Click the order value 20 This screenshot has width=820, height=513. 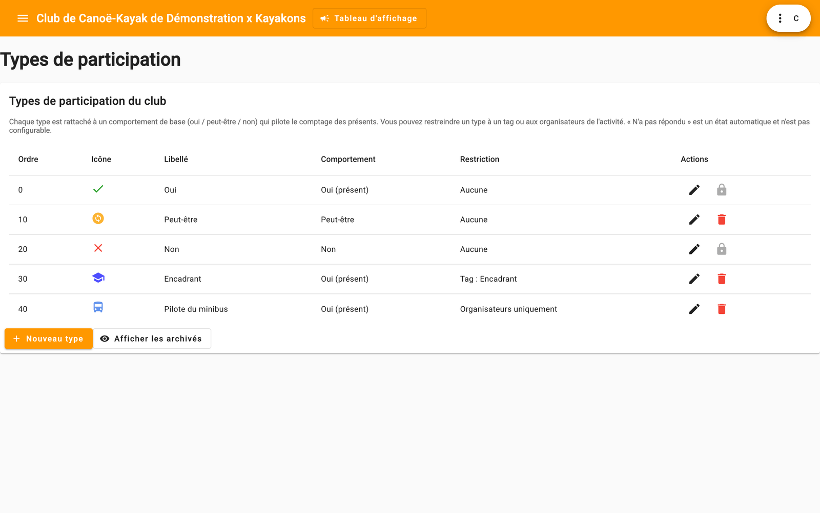(23, 249)
